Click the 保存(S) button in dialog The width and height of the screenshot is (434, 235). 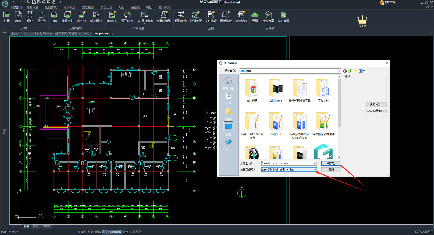point(331,163)
